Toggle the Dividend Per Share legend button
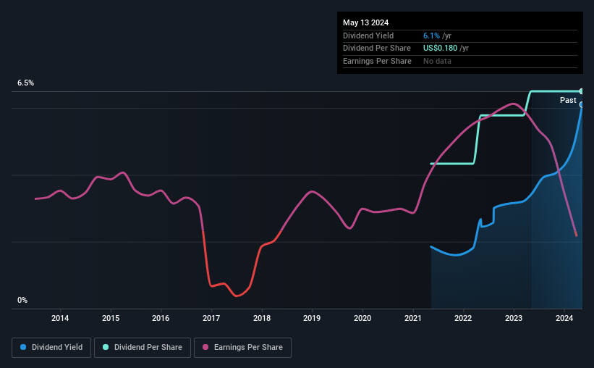The height and width of the screenshot is (368, 594). [x=143, y=348]
